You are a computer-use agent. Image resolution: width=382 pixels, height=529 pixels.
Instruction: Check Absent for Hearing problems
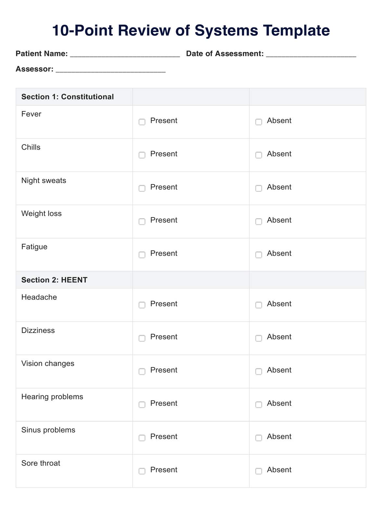[x=259, y=405]
